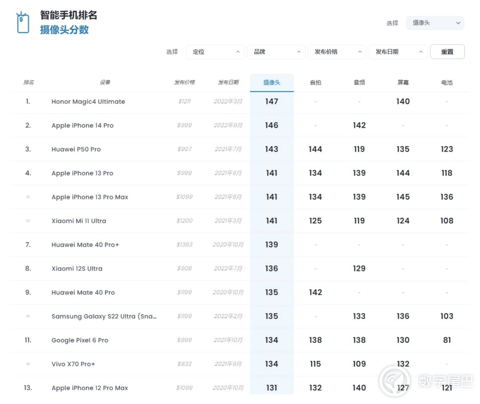This screenshot has width=480, height=404.
Task: Expand the 品牌 filter dropdown
Action: pos(276,52)
